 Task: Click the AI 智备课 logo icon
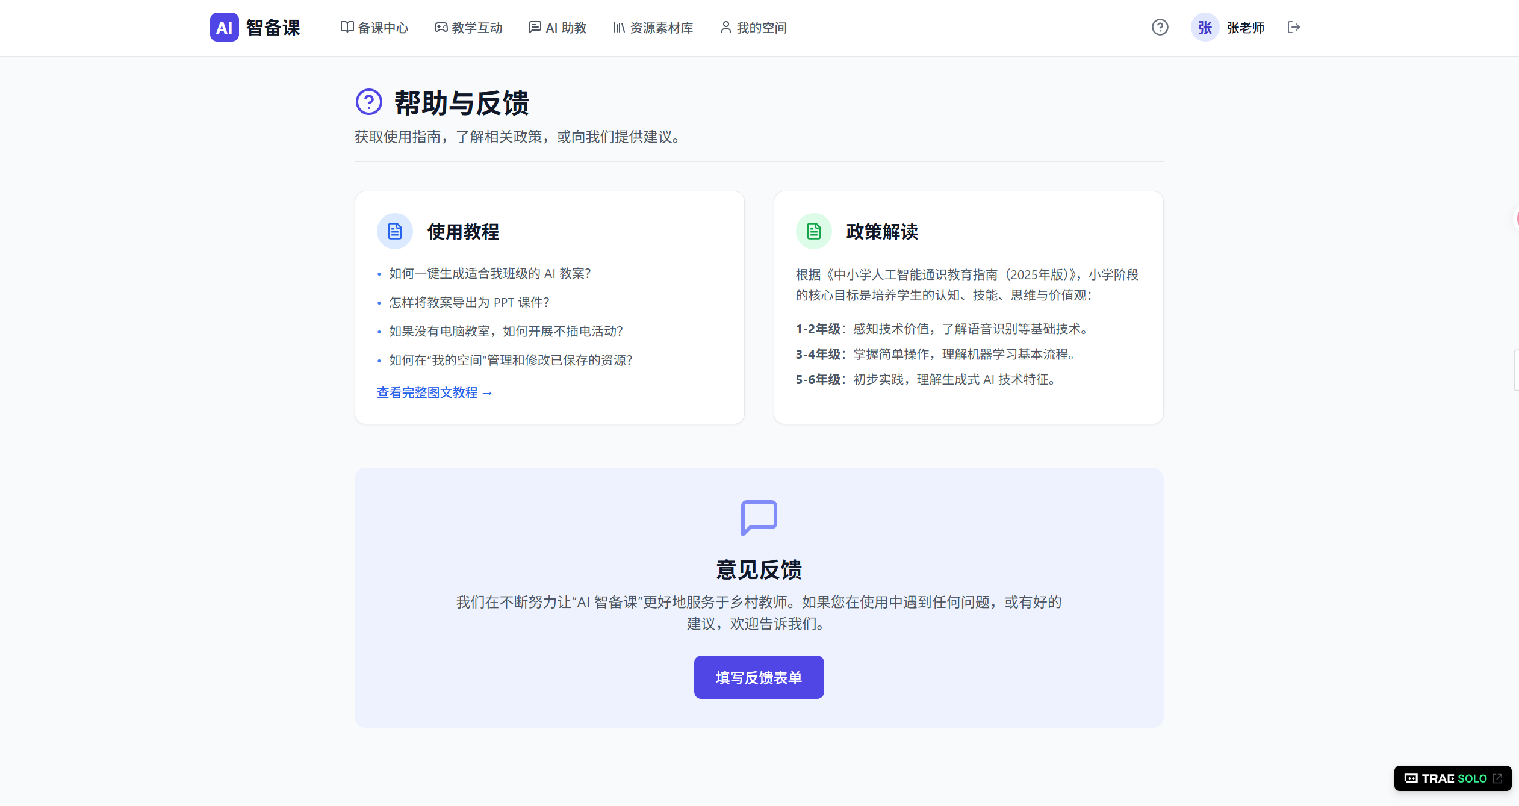click(x=224, y=28)
